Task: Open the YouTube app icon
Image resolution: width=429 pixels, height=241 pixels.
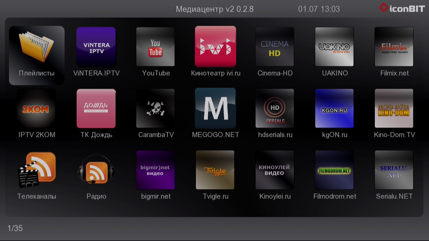Action: (156, 47)
